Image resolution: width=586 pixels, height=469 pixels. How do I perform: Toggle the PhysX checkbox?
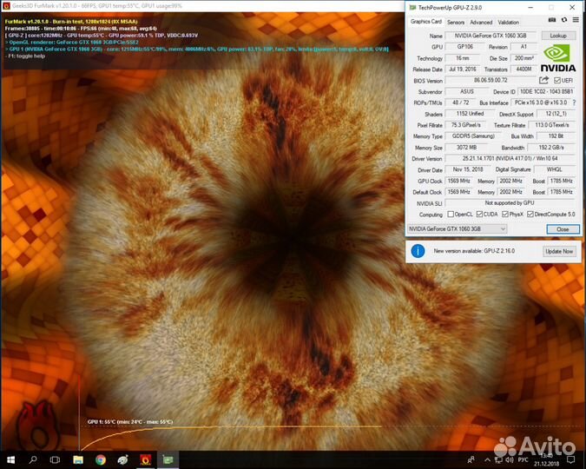[x=505, y=215]
